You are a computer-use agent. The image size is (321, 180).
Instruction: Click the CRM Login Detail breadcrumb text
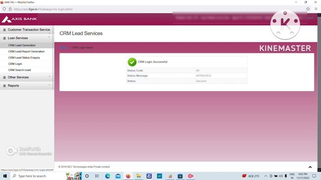(x=82, y=47)
